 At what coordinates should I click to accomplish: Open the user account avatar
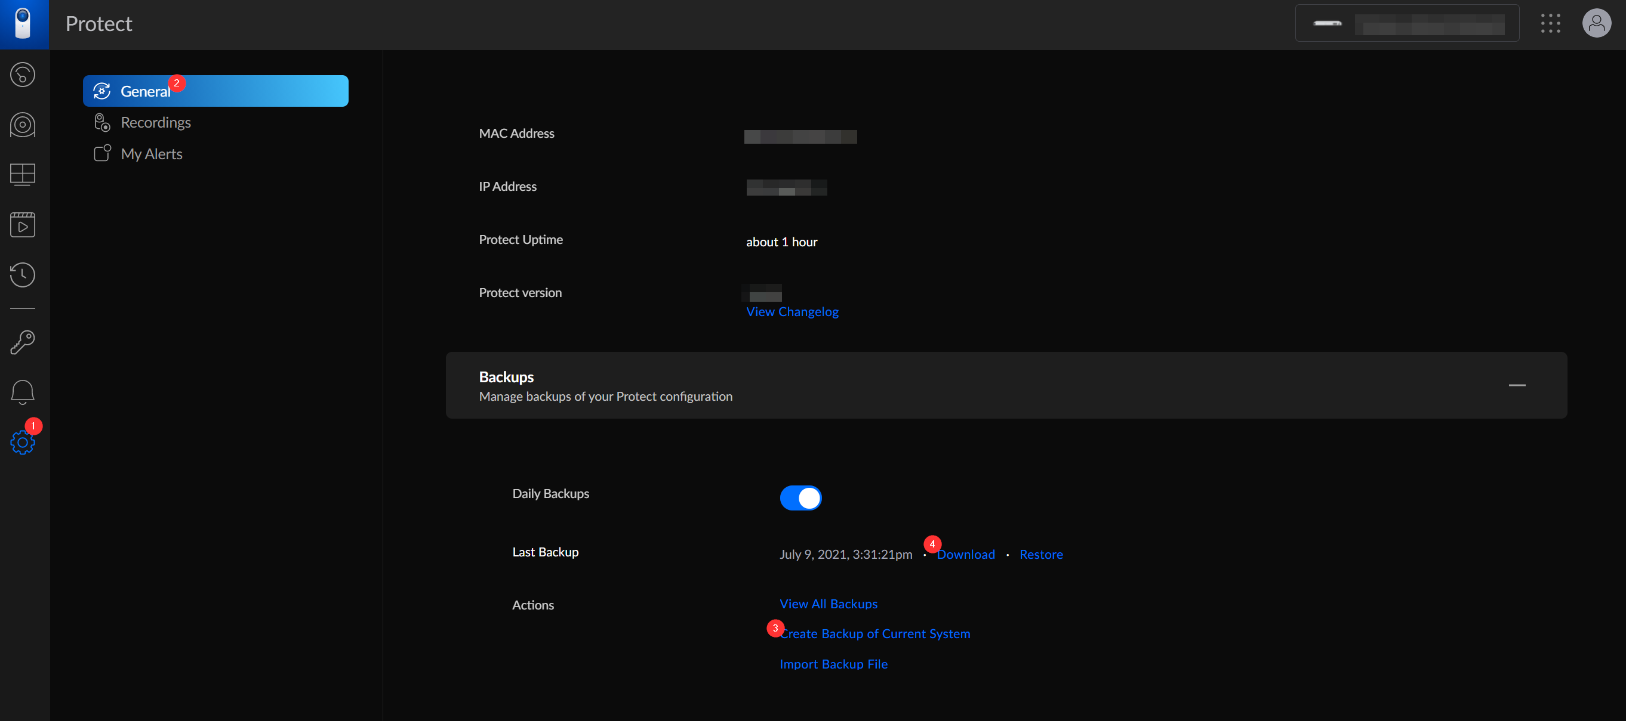click(1596, 24)
